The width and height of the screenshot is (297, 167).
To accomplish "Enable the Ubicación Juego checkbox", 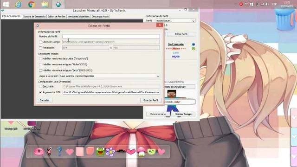I will coord(40,42).
